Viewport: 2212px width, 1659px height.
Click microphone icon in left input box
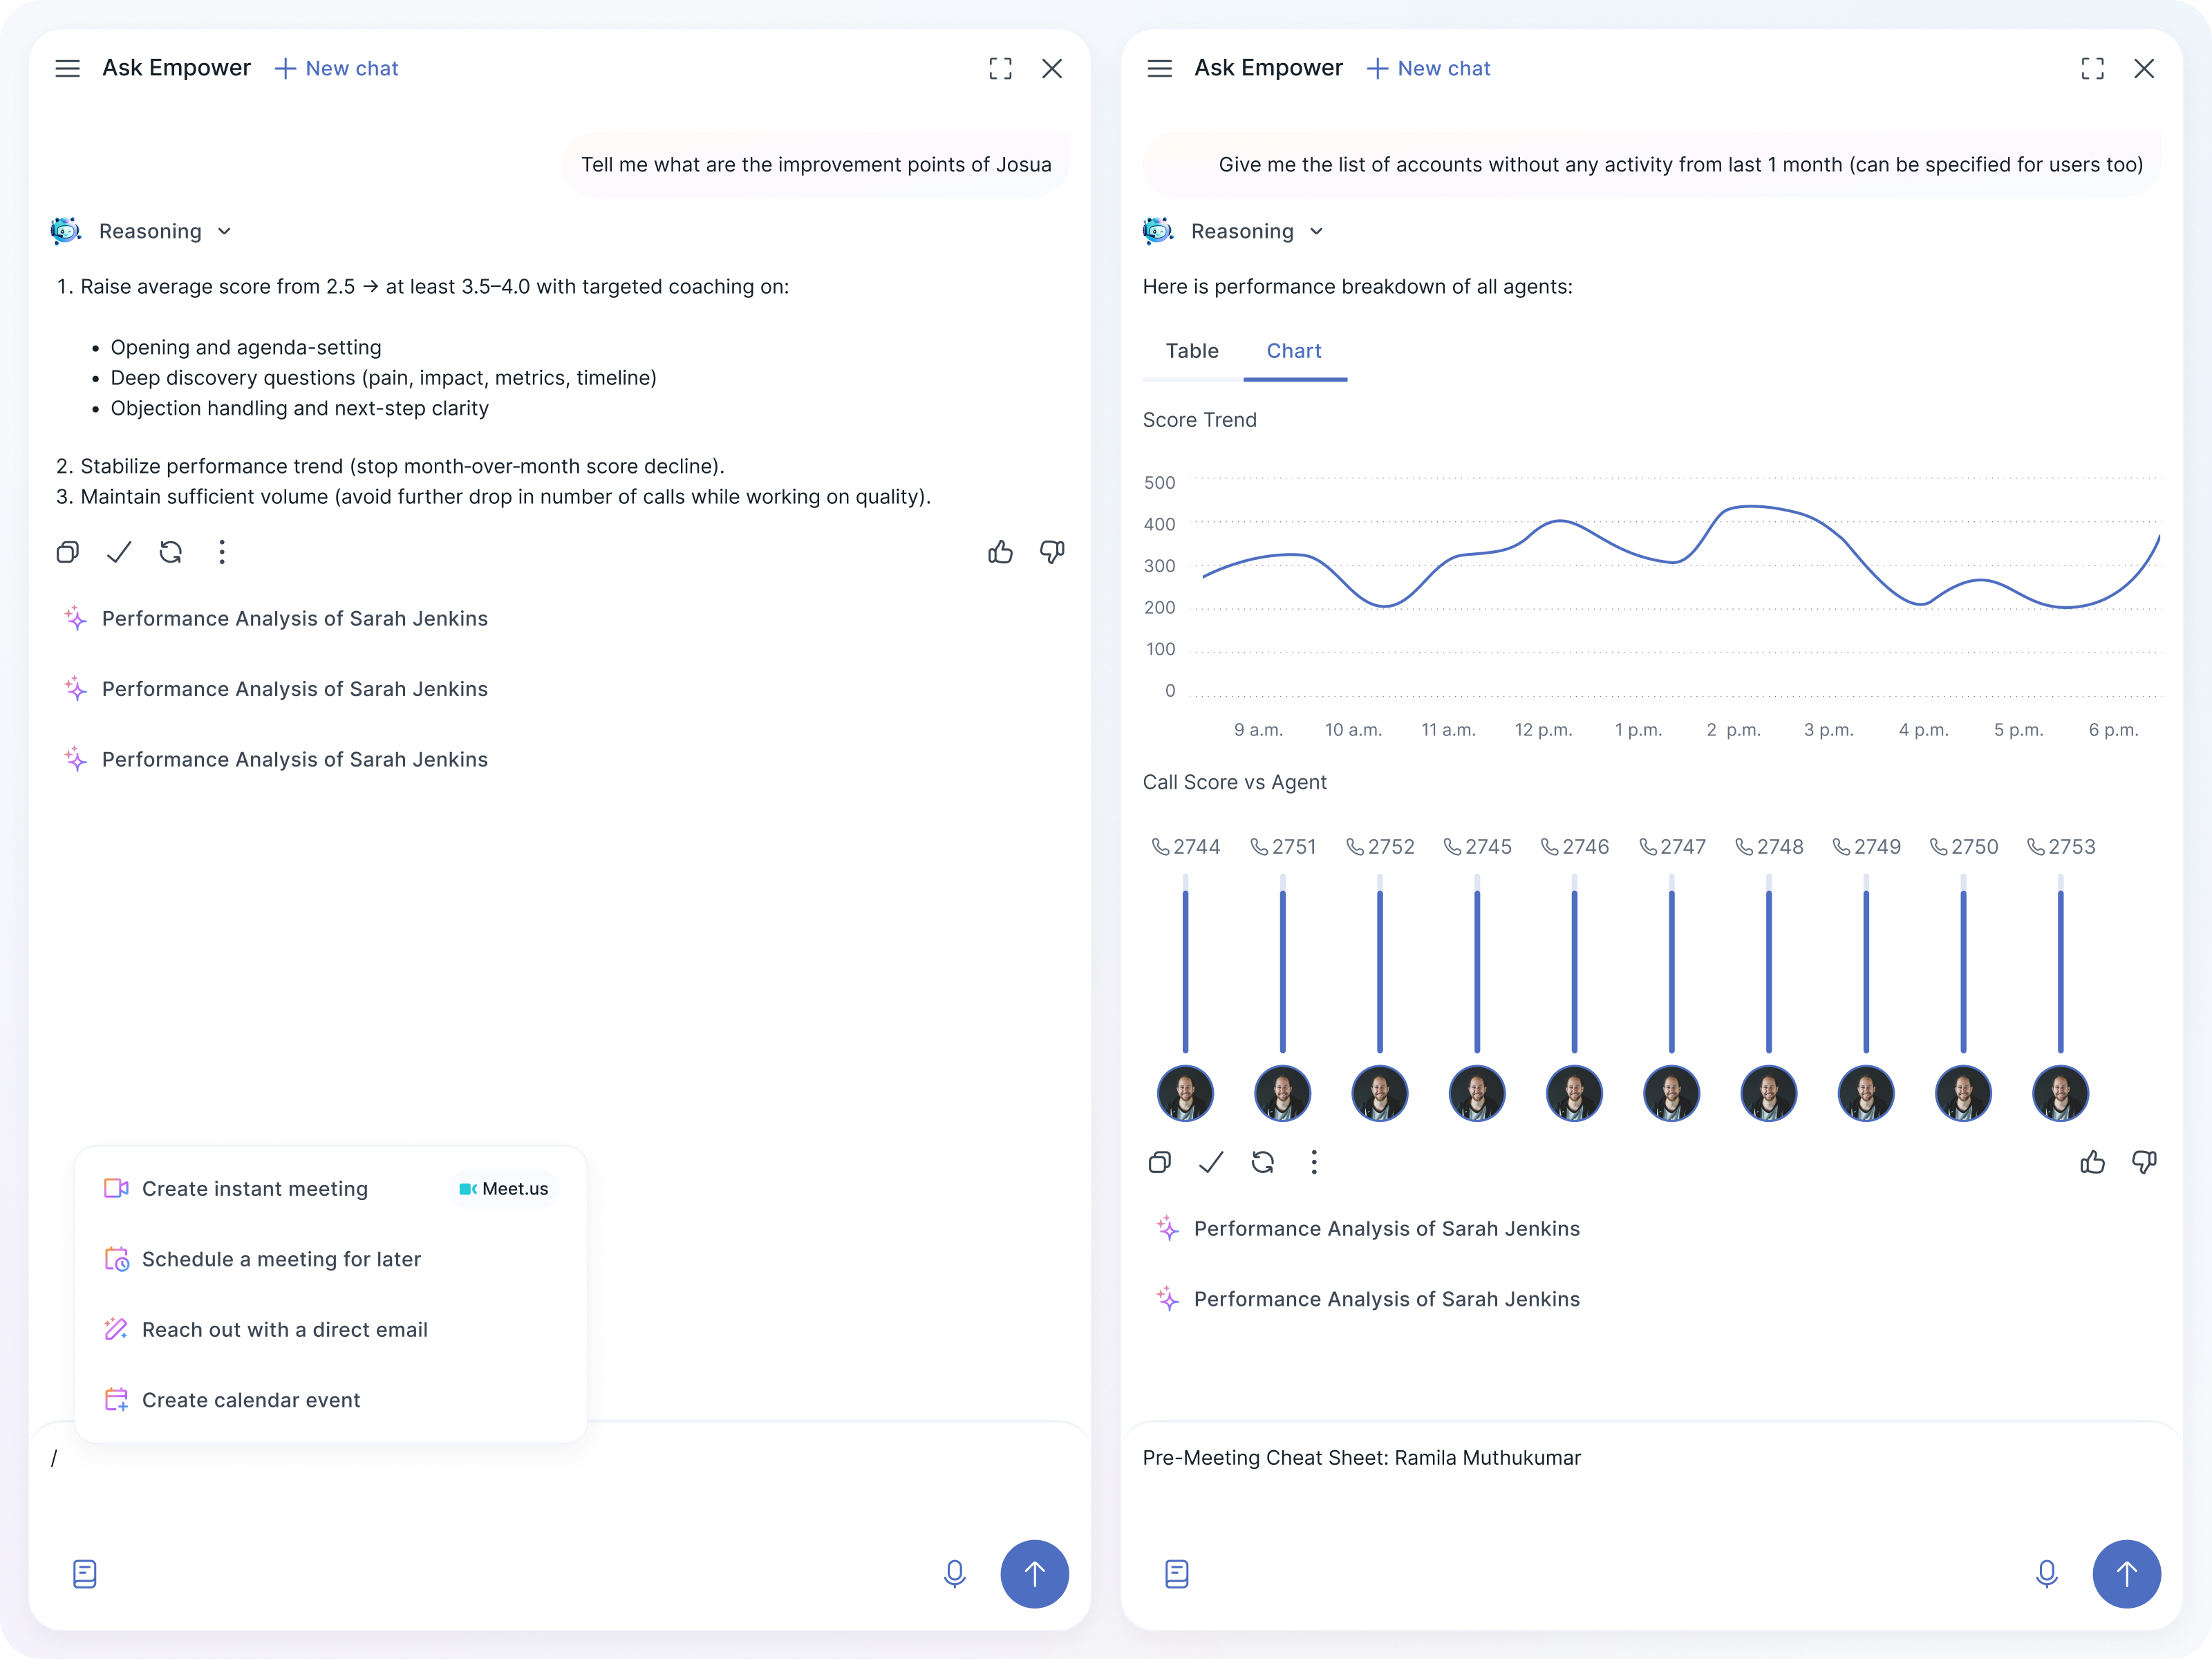point(954,1573)
